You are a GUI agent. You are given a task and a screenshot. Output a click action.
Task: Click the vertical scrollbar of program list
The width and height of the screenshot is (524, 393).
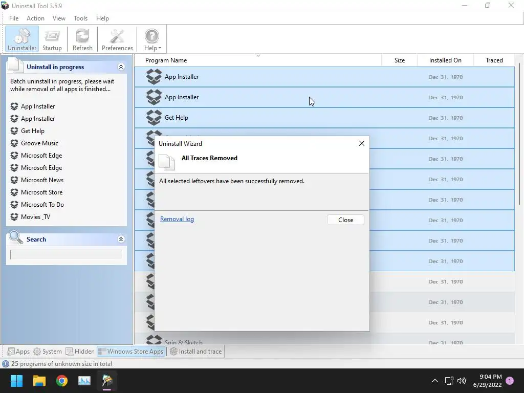[x=520, y=134]
